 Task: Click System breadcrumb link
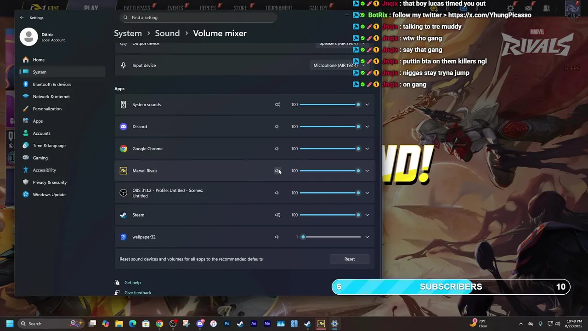click(128, 33)
